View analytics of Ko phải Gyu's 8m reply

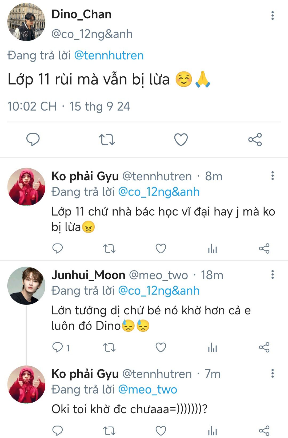213,249
